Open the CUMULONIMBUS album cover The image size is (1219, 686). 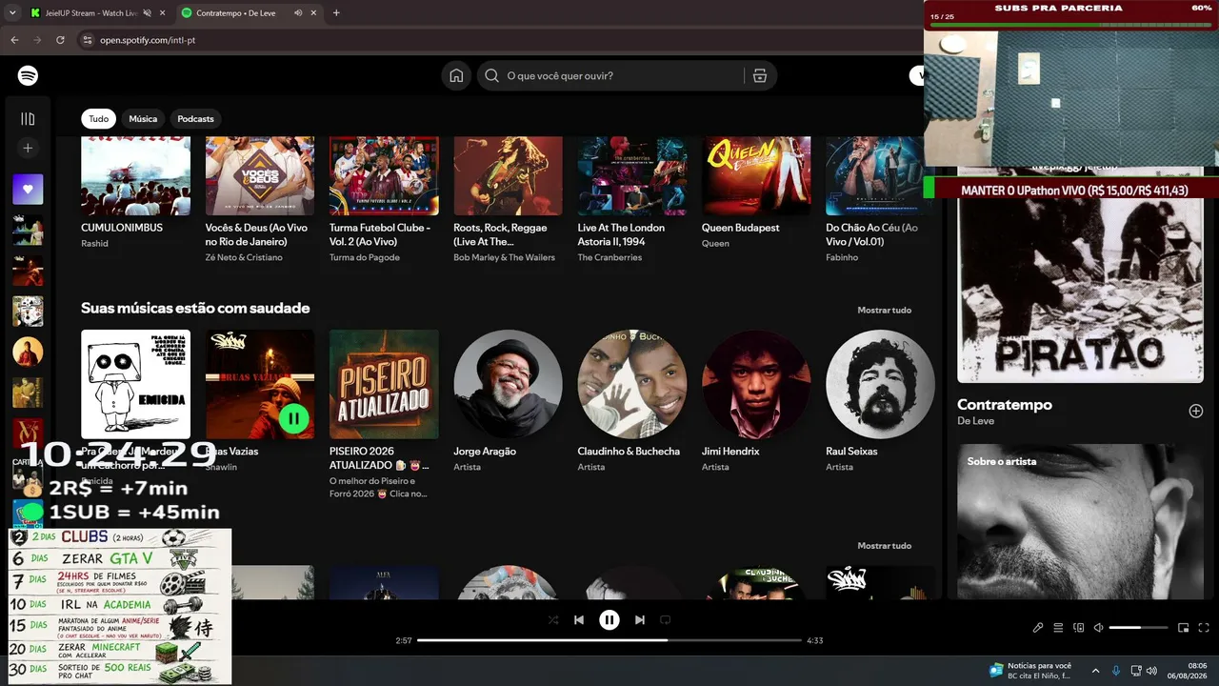pos(135,175)
